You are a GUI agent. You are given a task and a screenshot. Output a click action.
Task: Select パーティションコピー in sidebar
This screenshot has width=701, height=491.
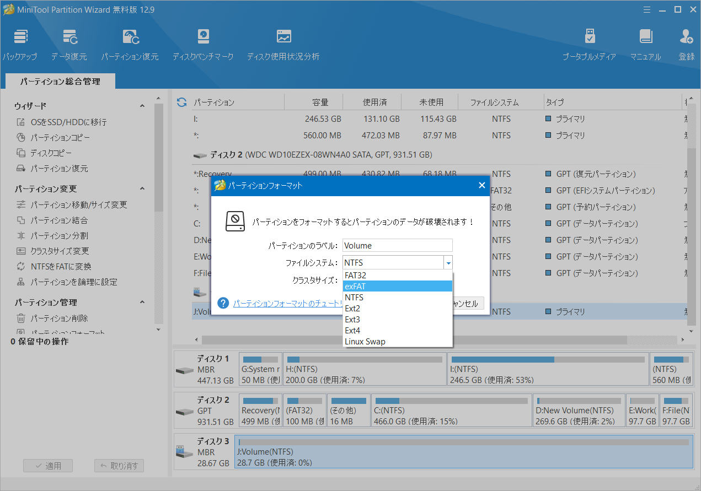53,138
